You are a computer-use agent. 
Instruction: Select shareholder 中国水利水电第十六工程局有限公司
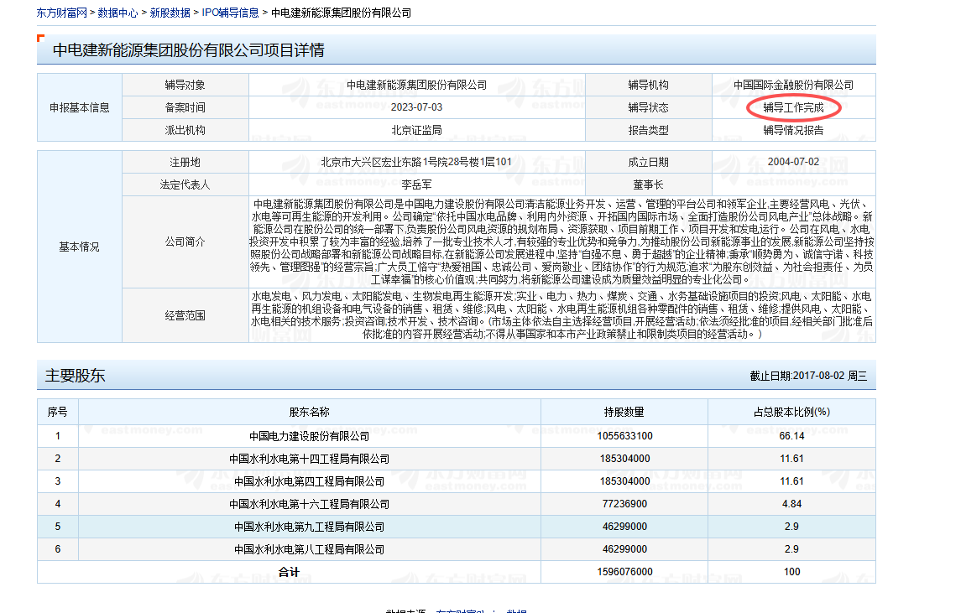(x=310, y=504)
